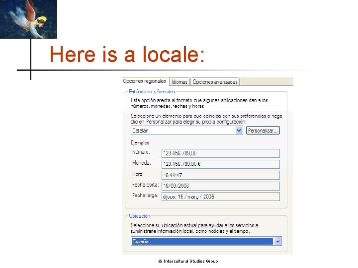
Task: Click the Ejemplos label
Action: tap(140, 142)
